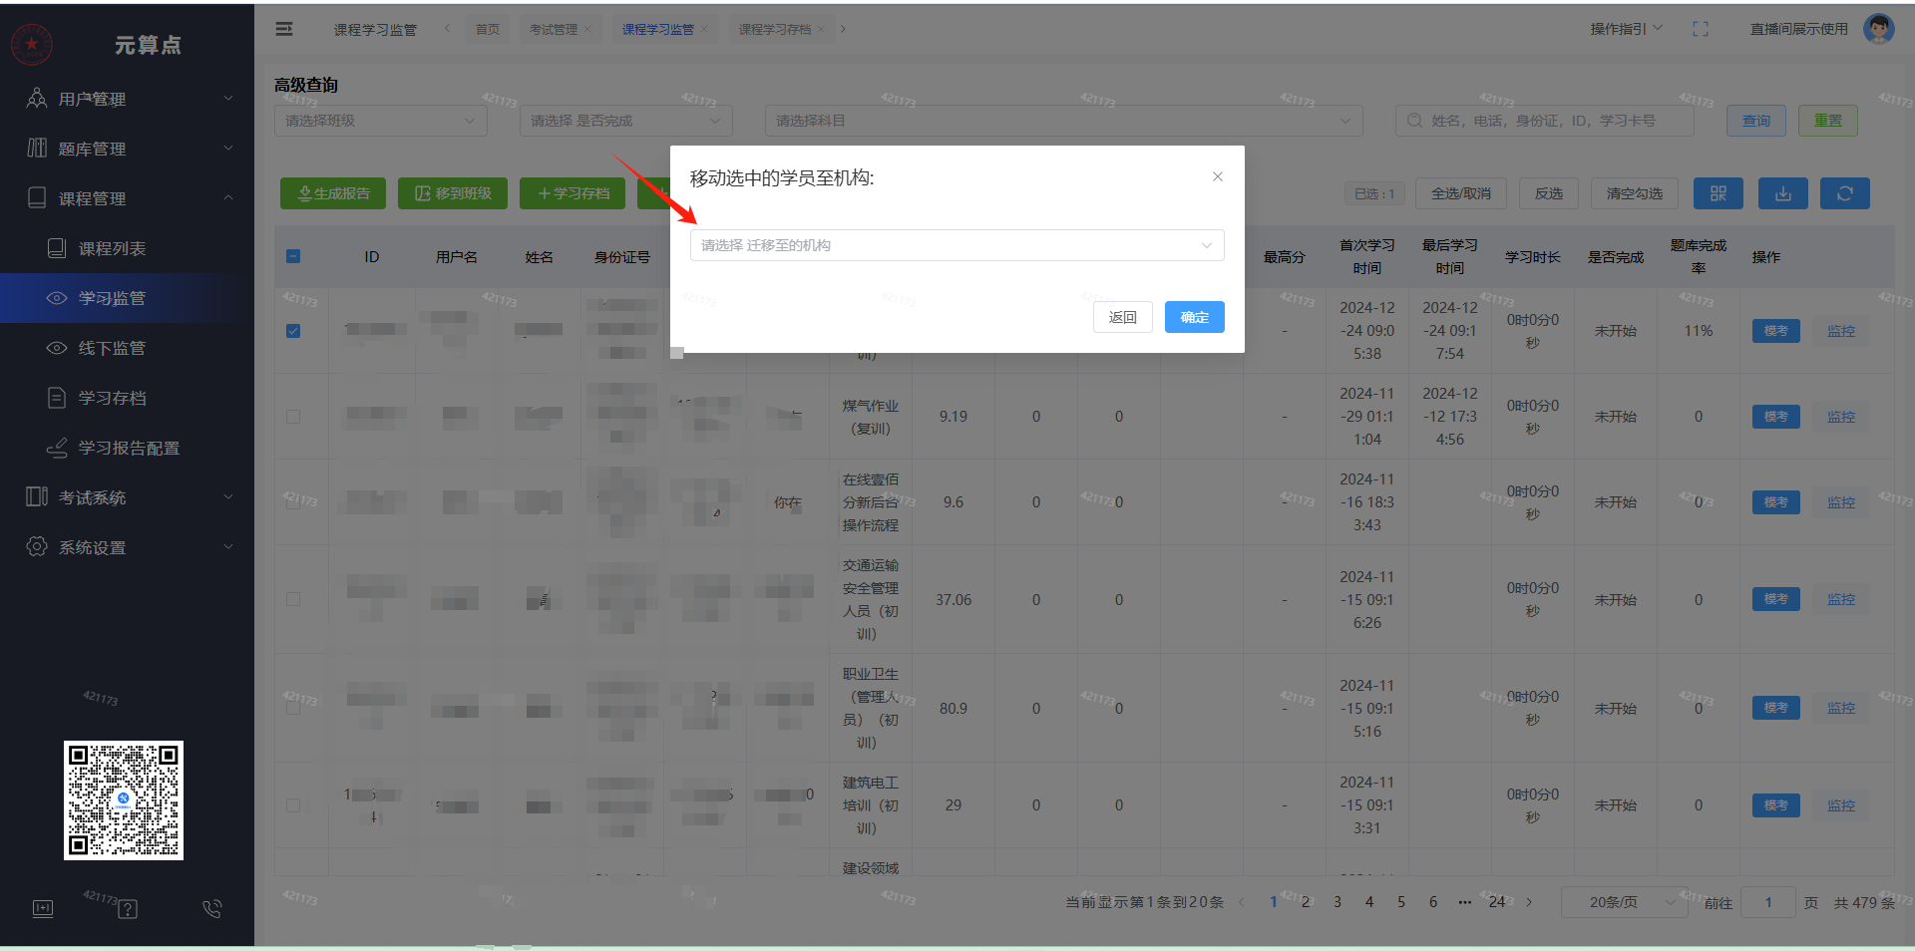Viewport: 1915px width, 951px height.
Task: Click the 元算点 logo icon
Action: [x=32, y=44]
